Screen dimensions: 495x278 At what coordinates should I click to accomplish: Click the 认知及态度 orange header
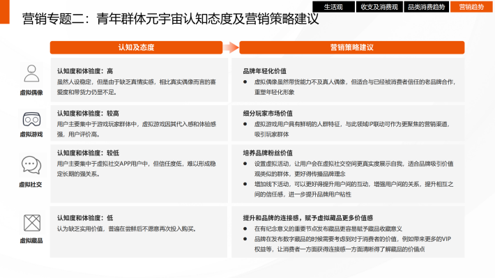[136, 47]
